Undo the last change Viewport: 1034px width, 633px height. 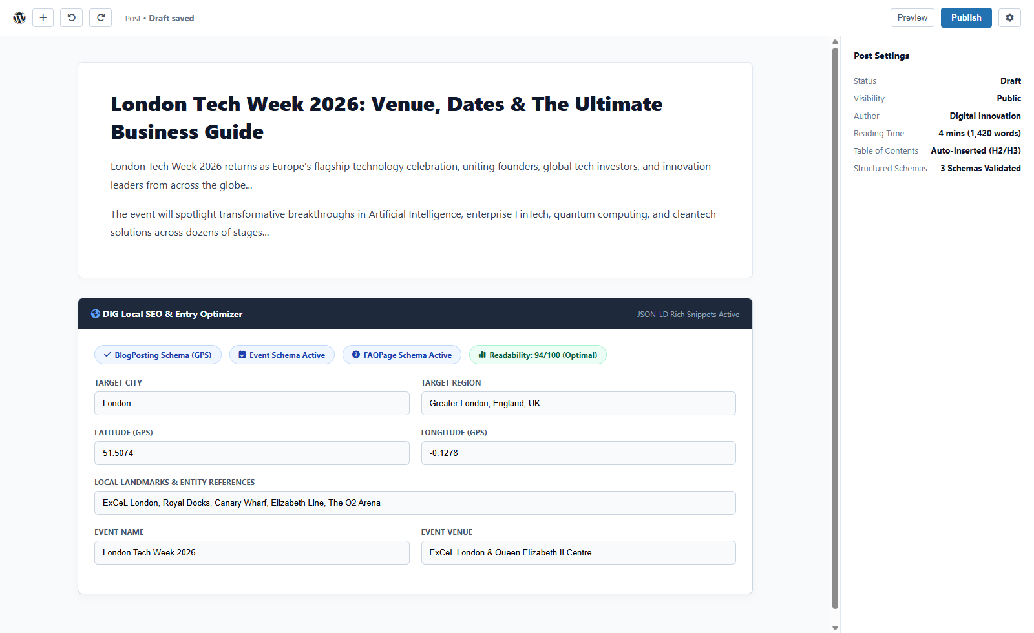pos(71,17)
